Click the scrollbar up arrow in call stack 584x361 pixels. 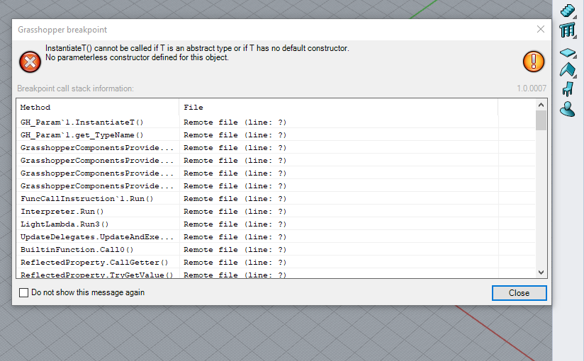tap(541, 105)
